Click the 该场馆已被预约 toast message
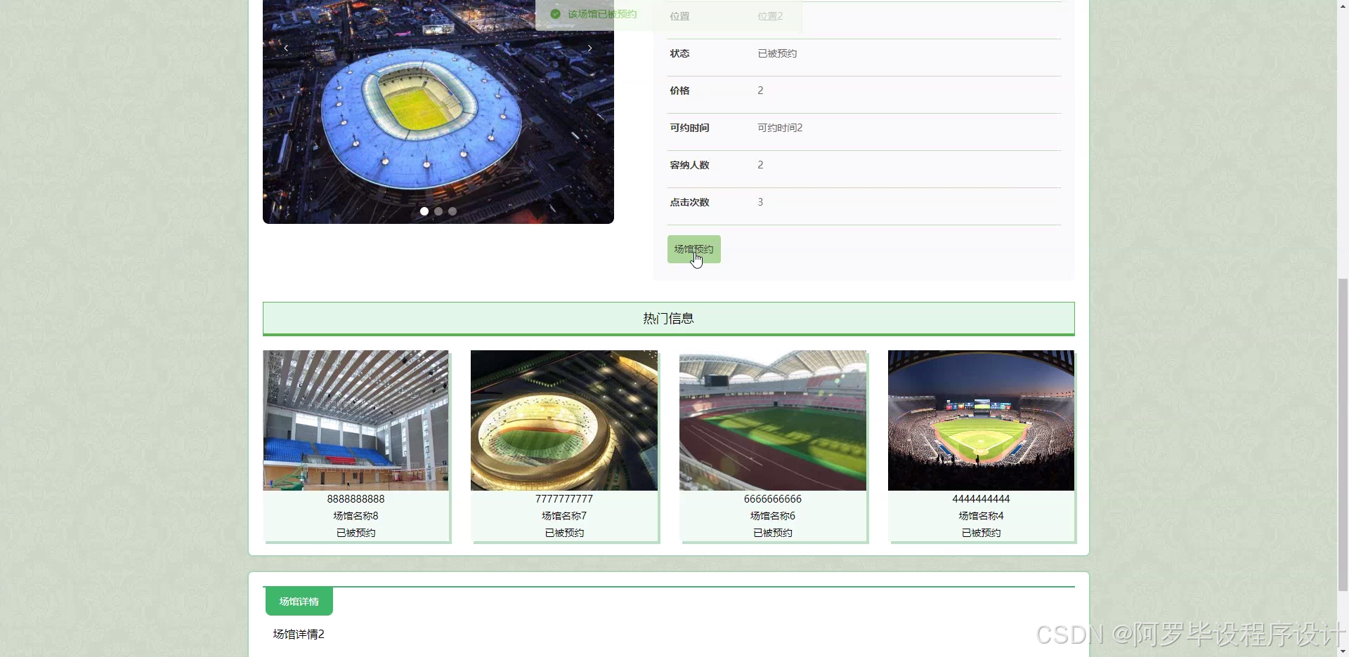1349x657 pixels. point(602,14)
